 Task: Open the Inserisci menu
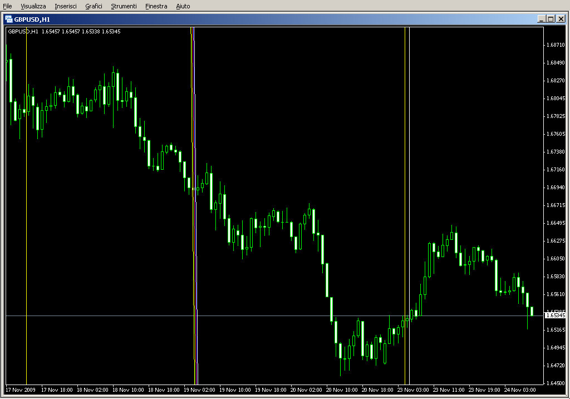pos(66,6)
